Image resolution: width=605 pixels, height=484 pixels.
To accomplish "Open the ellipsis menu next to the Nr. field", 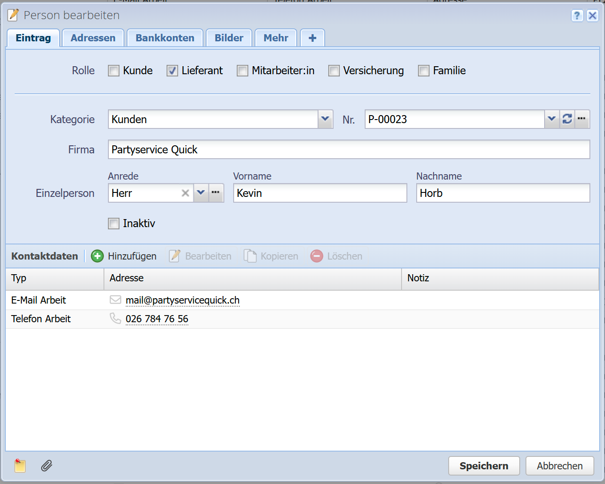I will pyautogui.click(x=582, y=119).
